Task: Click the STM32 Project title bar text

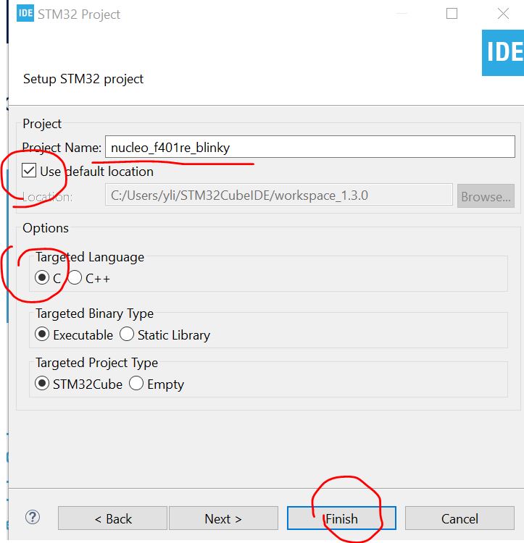Action: pyautogui.click(x=81, y=14)
